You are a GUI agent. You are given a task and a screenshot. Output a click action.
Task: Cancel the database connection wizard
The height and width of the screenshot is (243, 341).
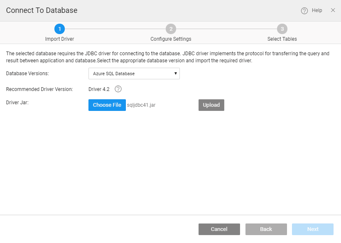(x=219, y=229)
